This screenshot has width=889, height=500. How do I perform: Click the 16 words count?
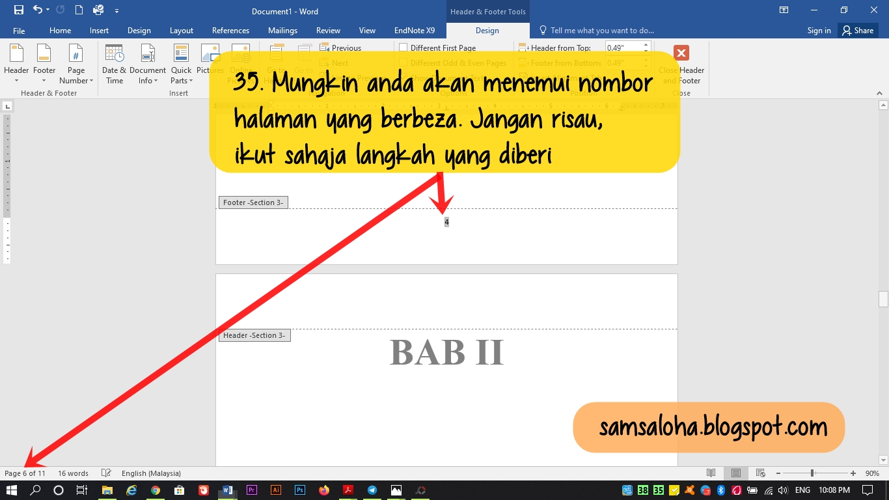click(73, 473)
